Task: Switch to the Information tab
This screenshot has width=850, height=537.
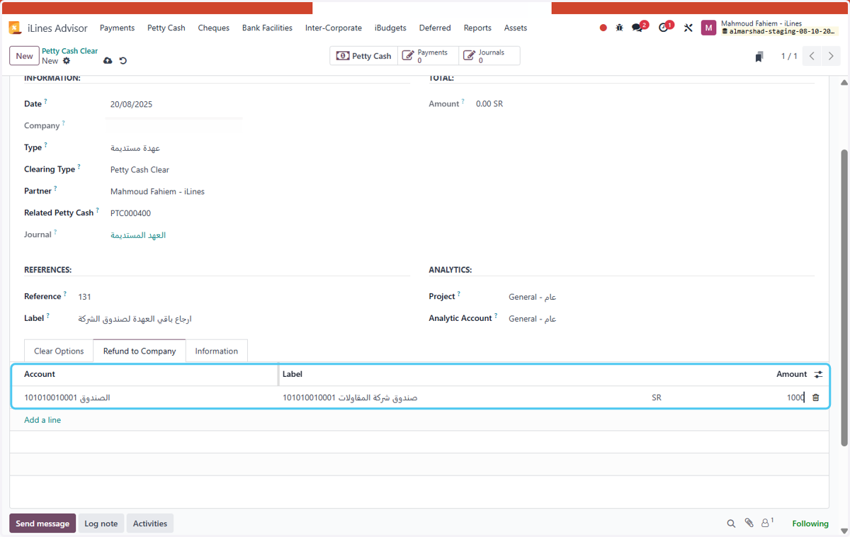Action: 217,351
